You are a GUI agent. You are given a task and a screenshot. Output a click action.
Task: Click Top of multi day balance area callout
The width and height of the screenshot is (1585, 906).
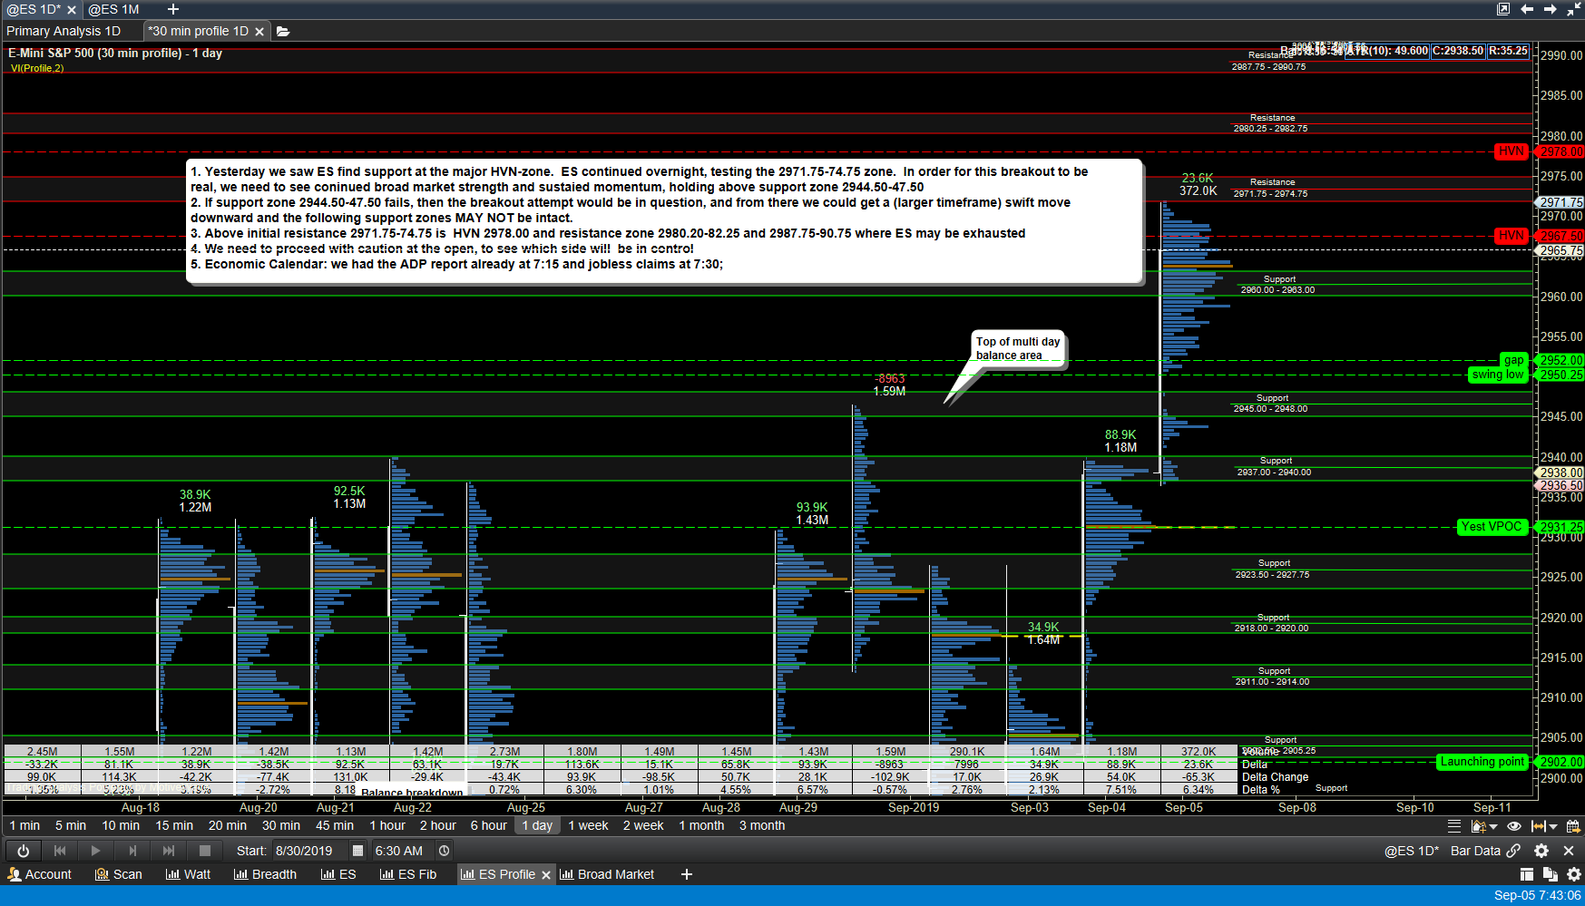(x=1018, y=348)
